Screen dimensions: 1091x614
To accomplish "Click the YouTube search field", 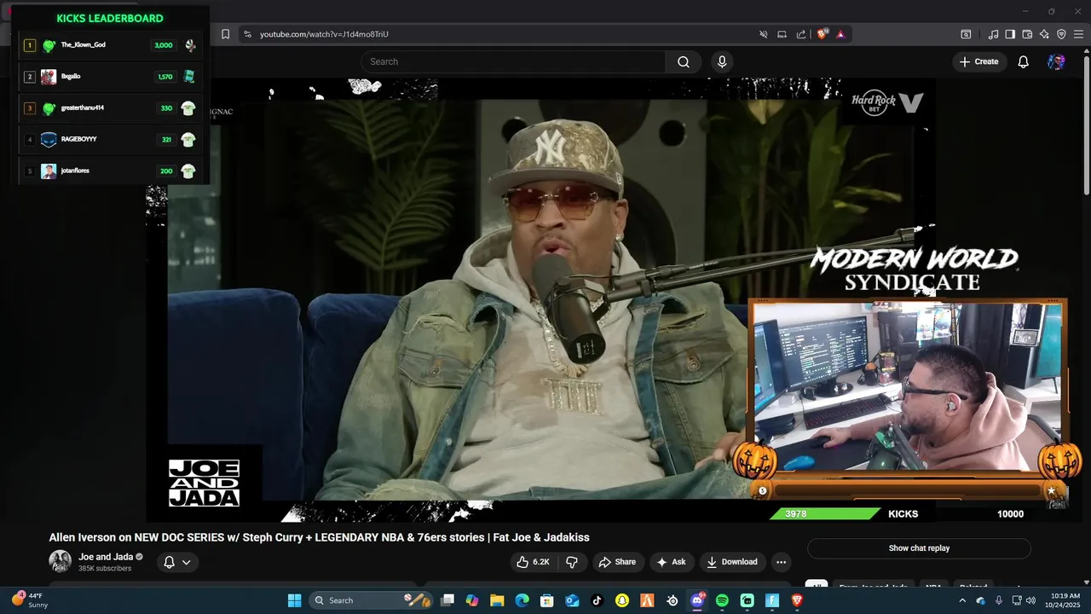I will (x=513, y=61).
